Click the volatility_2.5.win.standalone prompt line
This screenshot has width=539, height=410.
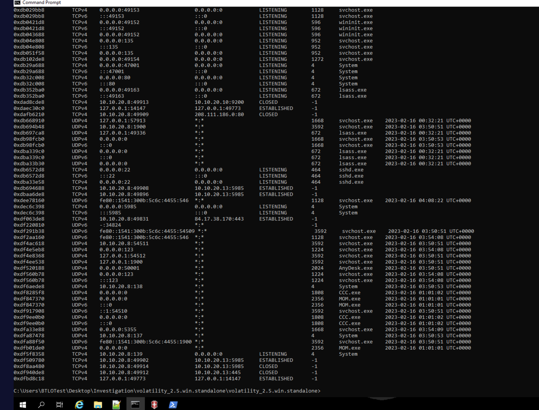(167, 391)
